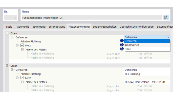Collapse Name des Netzes under Unten
Screen dimensions: 173x92
[x=23, y=82]
